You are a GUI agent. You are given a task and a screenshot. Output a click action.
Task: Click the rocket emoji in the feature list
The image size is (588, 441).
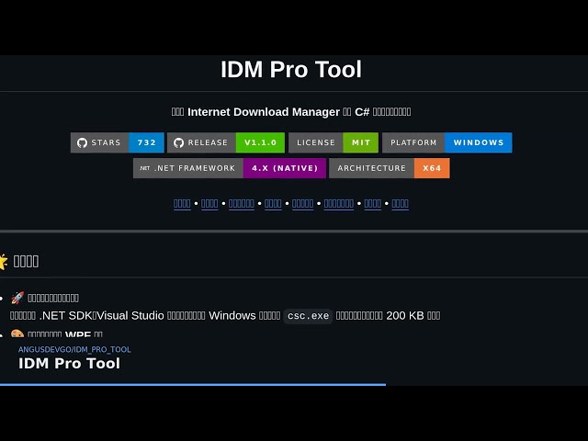[x=17, y=298]
